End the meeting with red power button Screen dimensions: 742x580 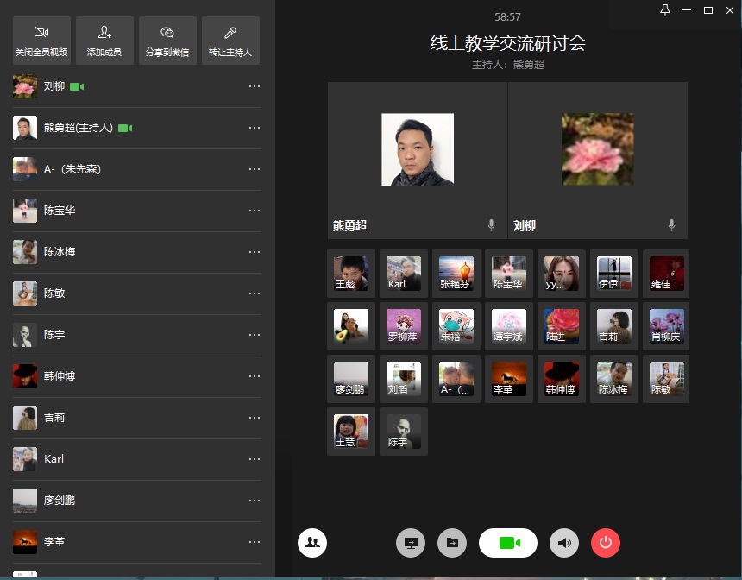click(606, 542)
